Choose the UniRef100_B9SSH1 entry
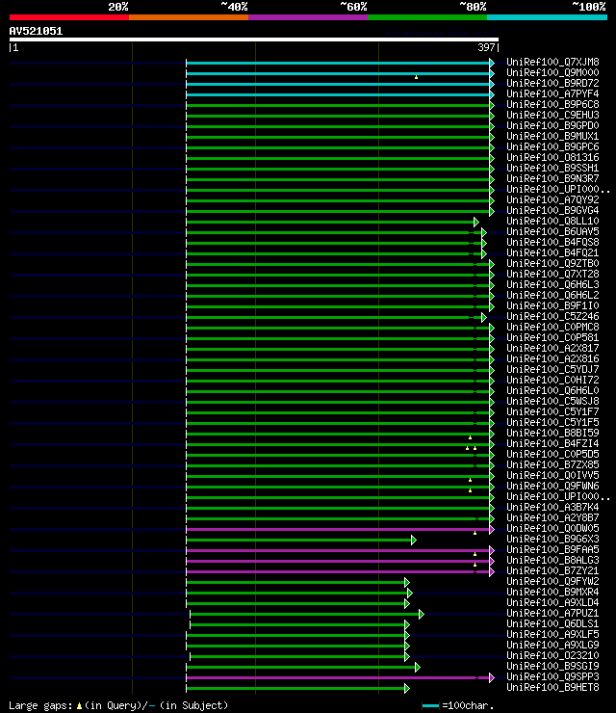This screenshot has width=616, height=713. (552, 168)
